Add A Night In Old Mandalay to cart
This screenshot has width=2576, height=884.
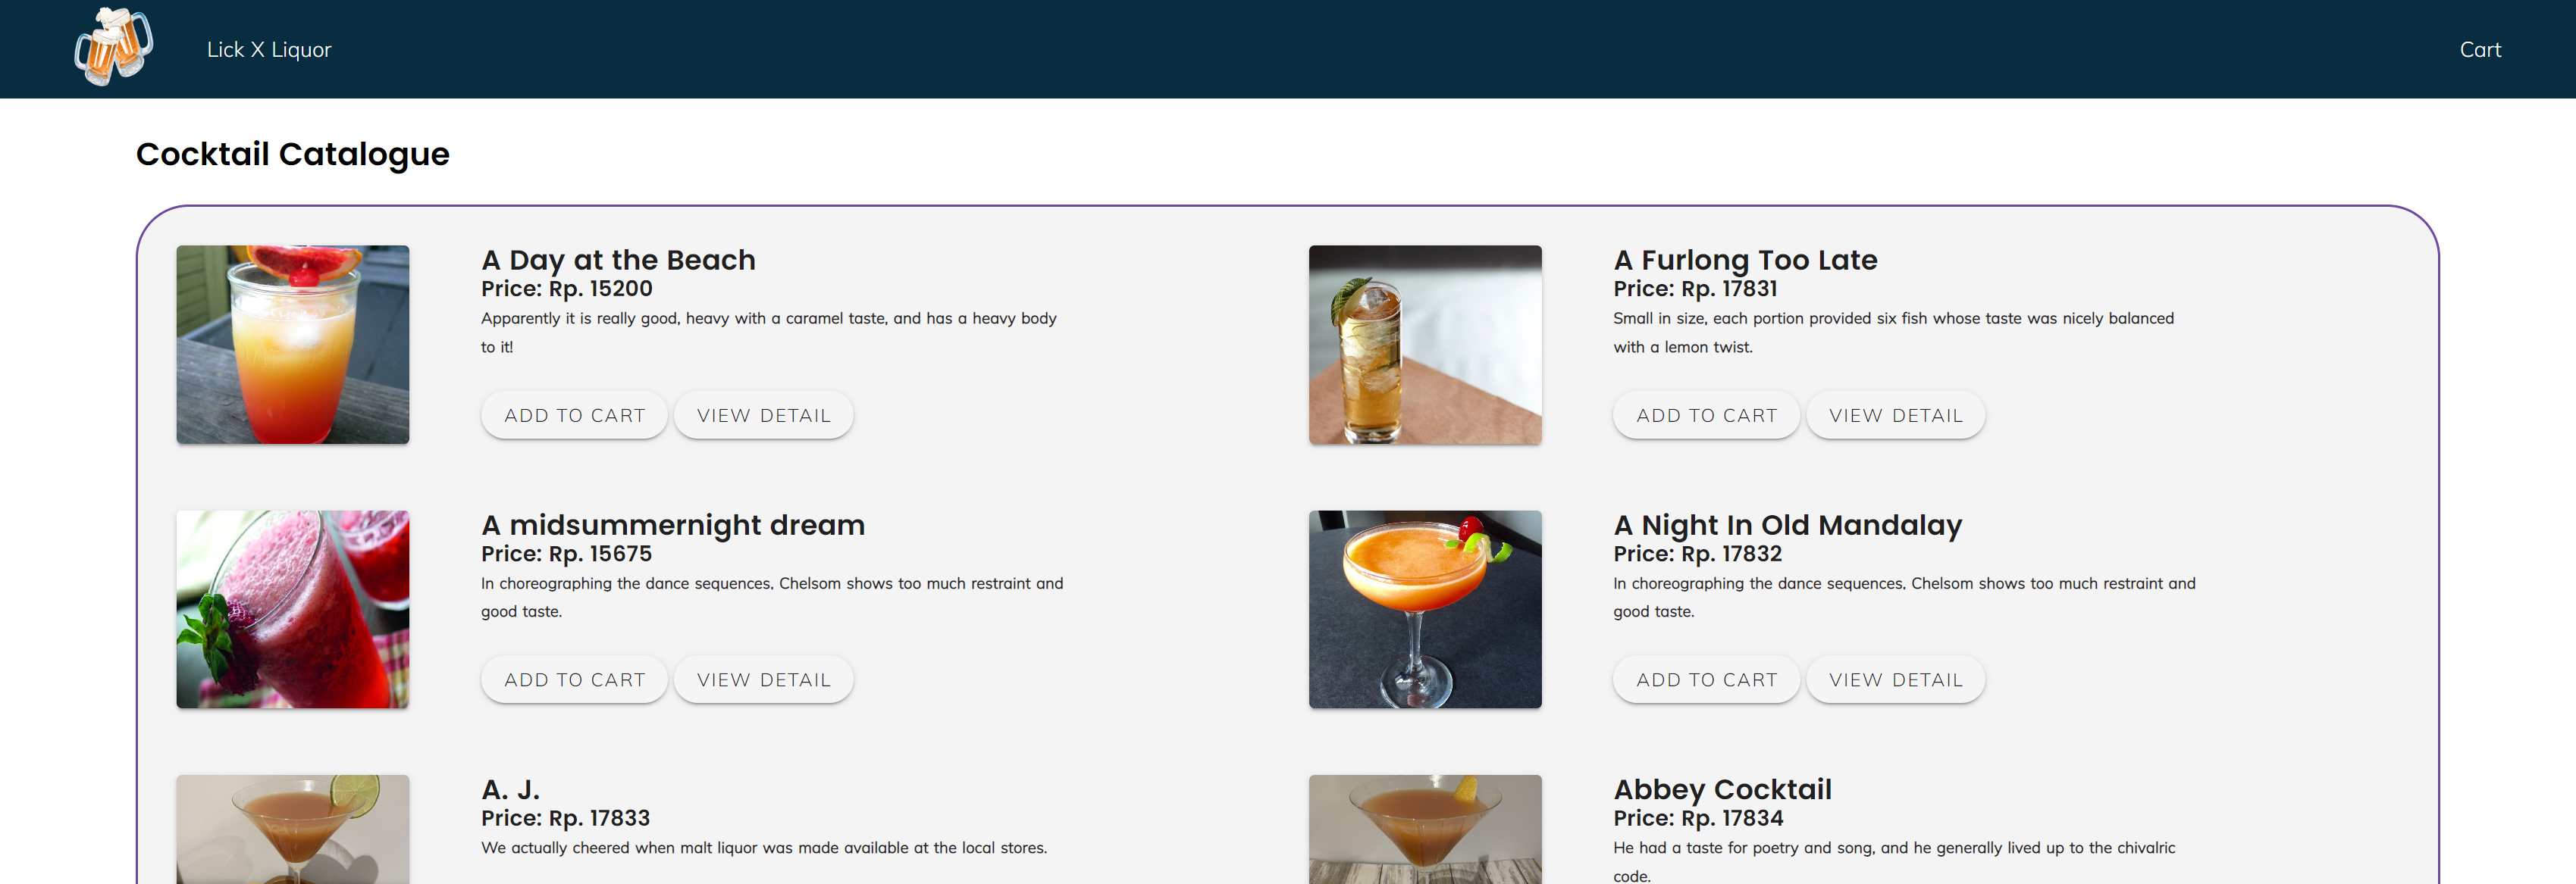point(1706,678)
